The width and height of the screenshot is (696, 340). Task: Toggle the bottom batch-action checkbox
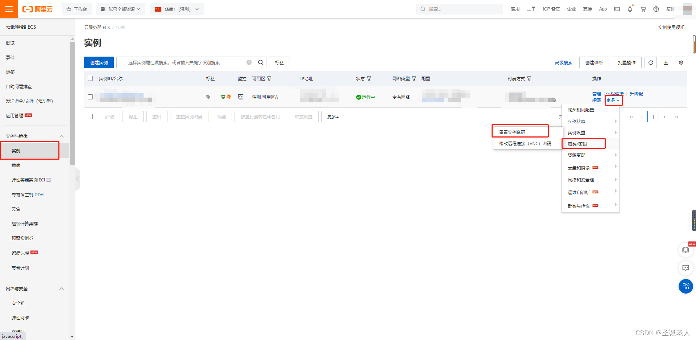[90, 116]
